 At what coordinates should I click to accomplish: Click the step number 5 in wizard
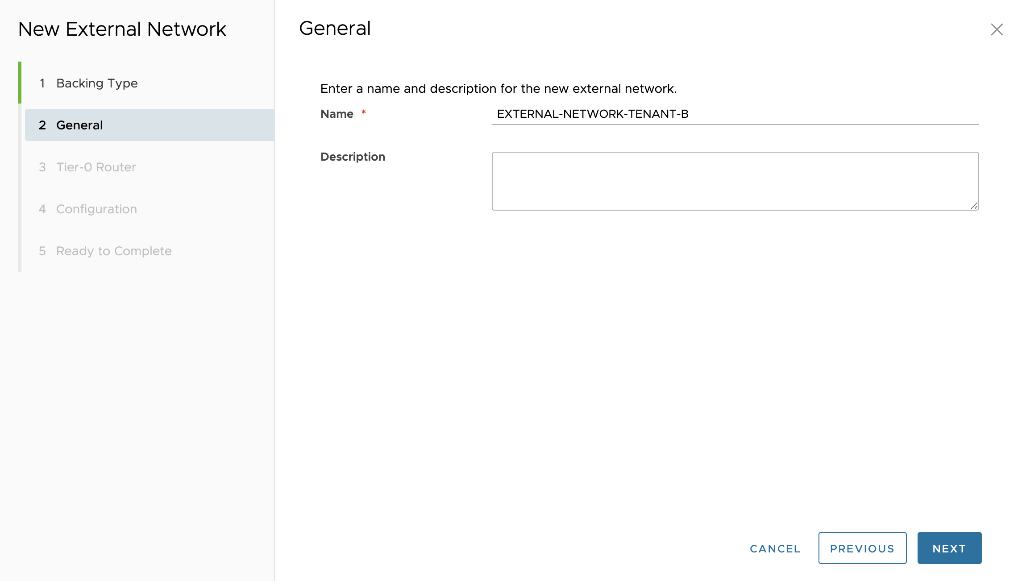pos(42,251)
